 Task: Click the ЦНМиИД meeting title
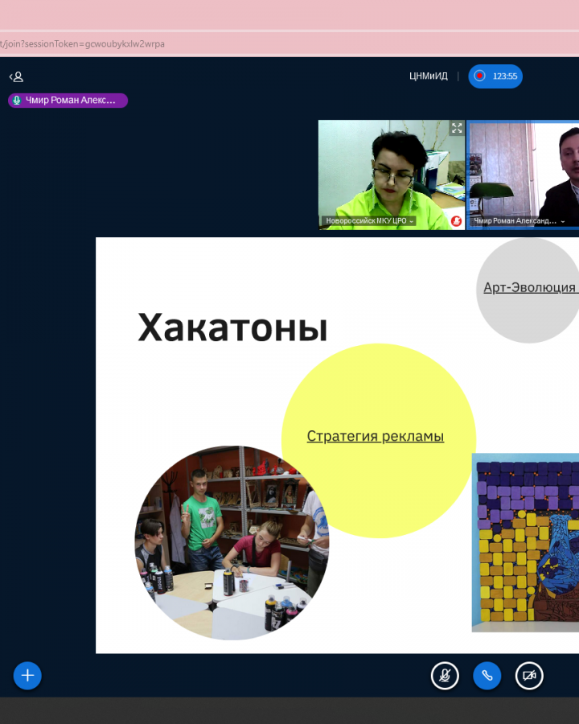(x=428, y=76)
